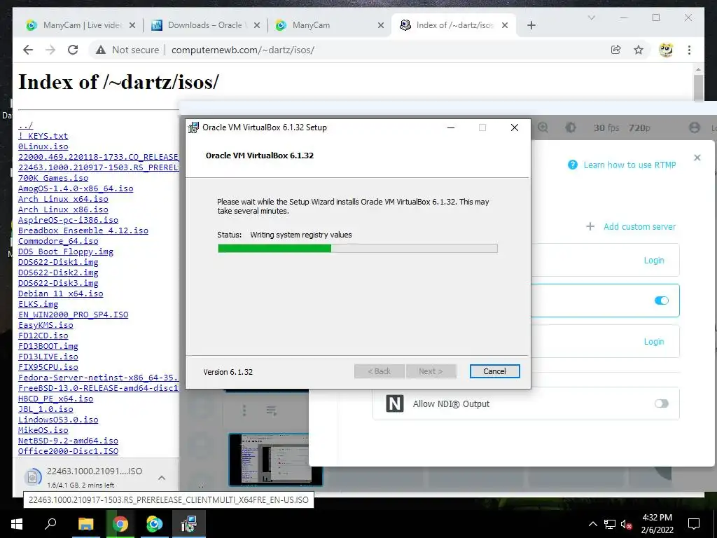Close the ManyCam streaming panel
717x538 pixels.
pyautogui.click(x=697, y=158)
